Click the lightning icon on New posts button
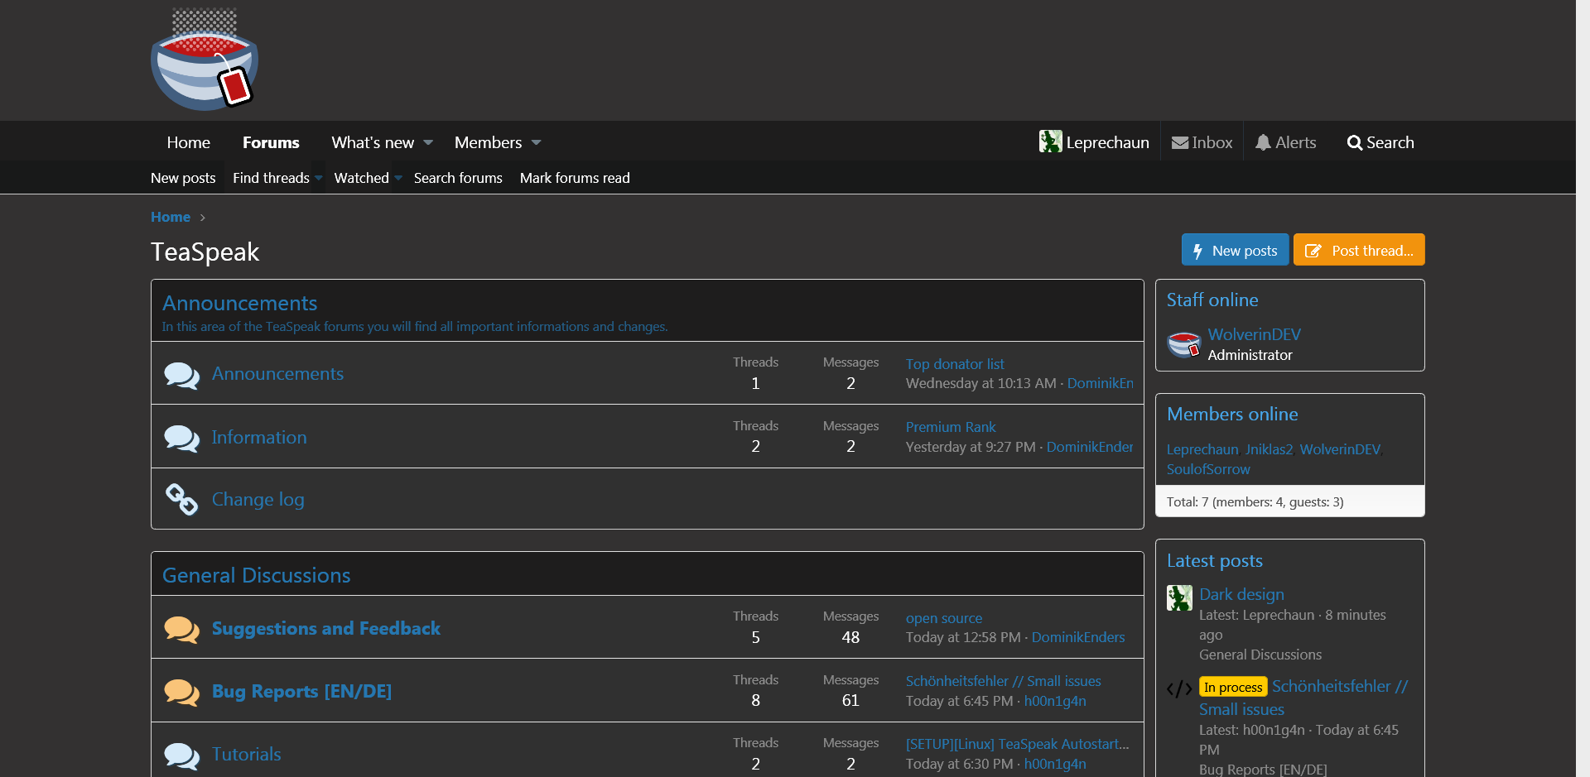 coord(1197,251)
